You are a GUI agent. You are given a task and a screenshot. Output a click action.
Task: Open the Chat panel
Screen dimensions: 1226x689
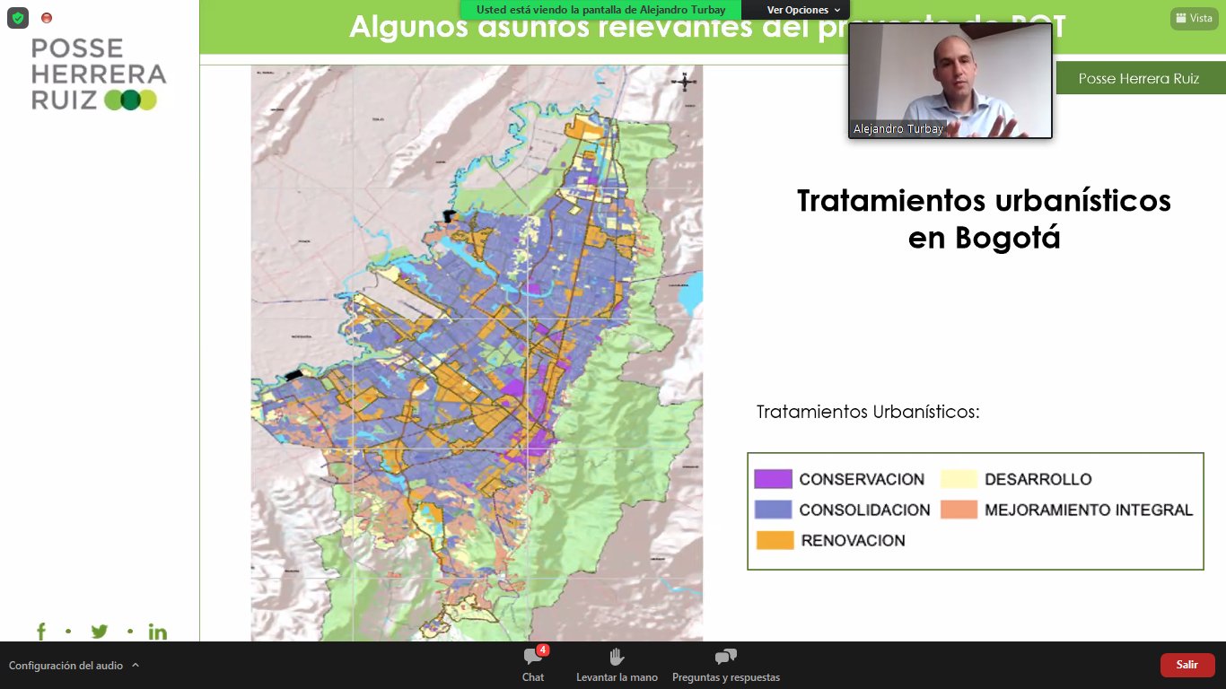pos(533,664)
